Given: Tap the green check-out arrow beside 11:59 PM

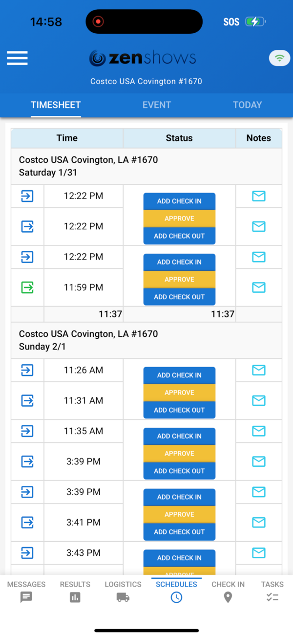Looking at the screenshot, I should point(27,287).
